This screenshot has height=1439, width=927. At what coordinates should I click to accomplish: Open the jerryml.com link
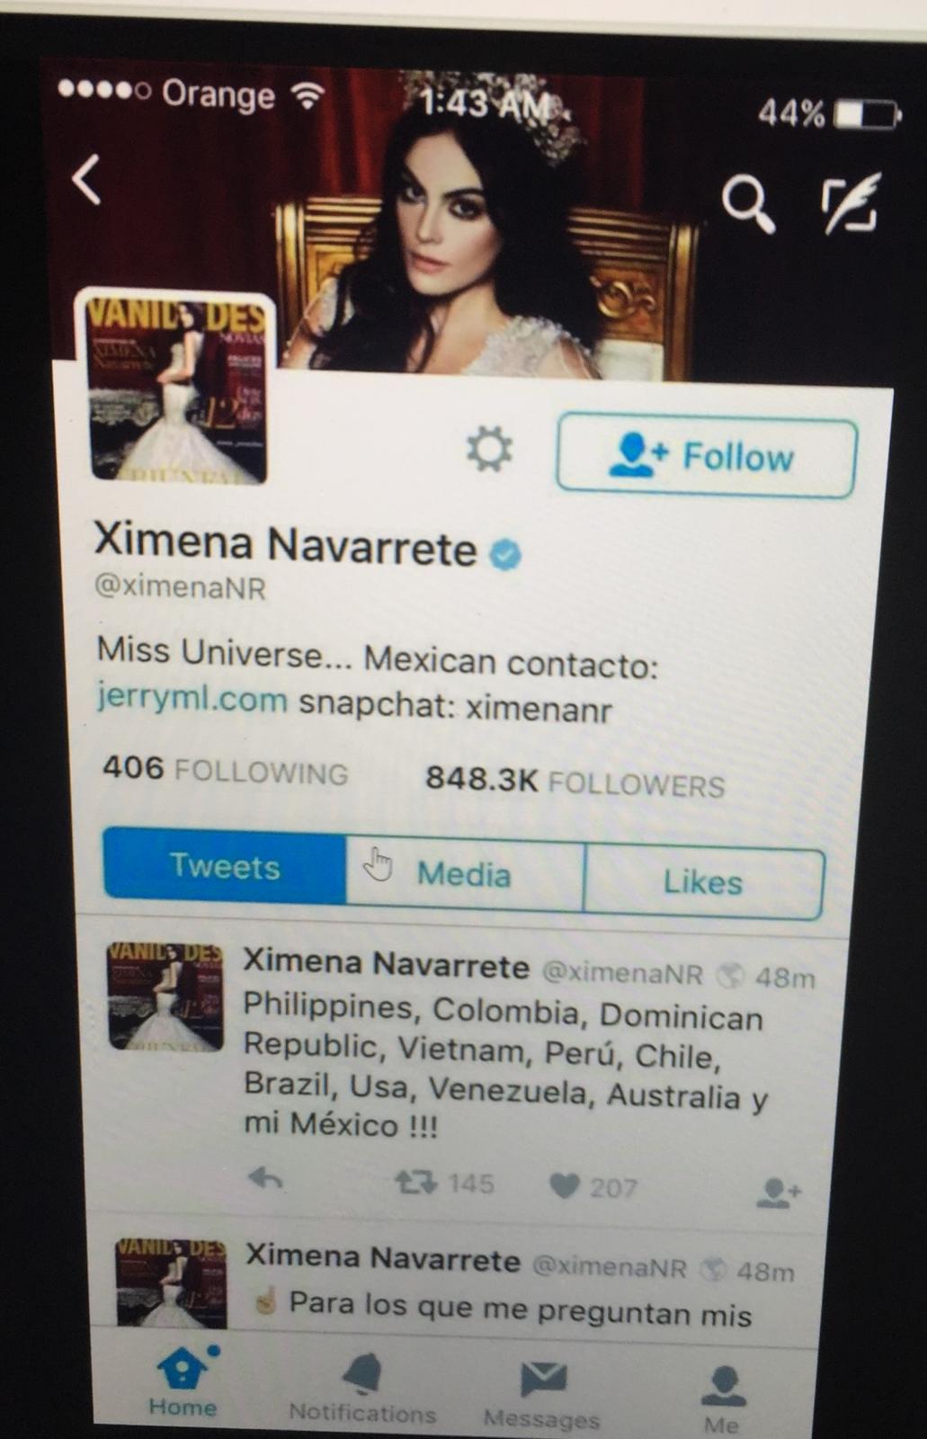point(192,699)
